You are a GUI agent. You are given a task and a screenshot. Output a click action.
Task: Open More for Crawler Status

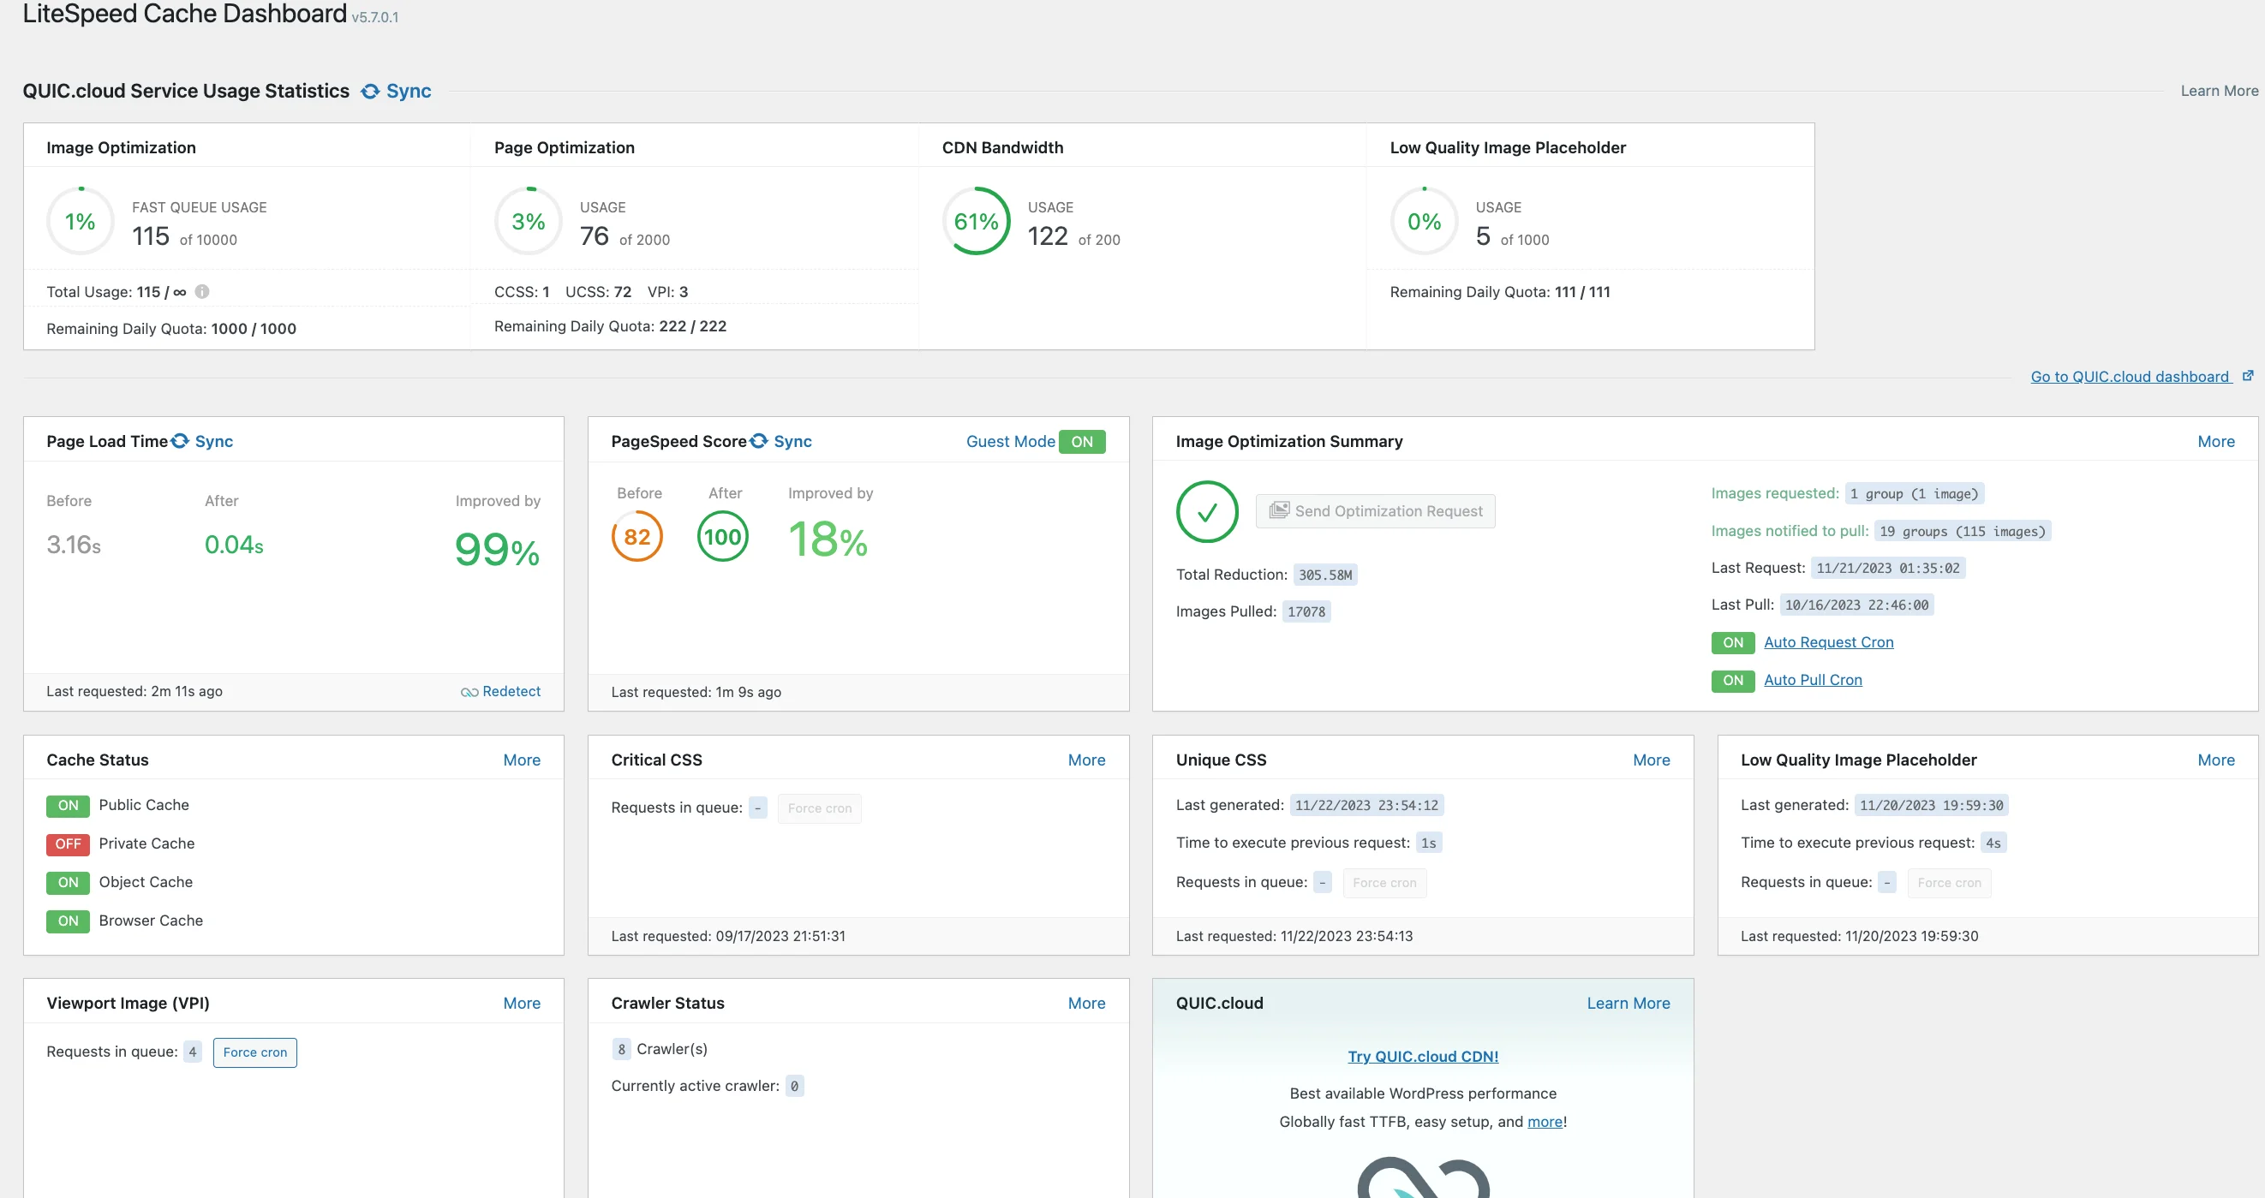click(x=1086, y=1003)
